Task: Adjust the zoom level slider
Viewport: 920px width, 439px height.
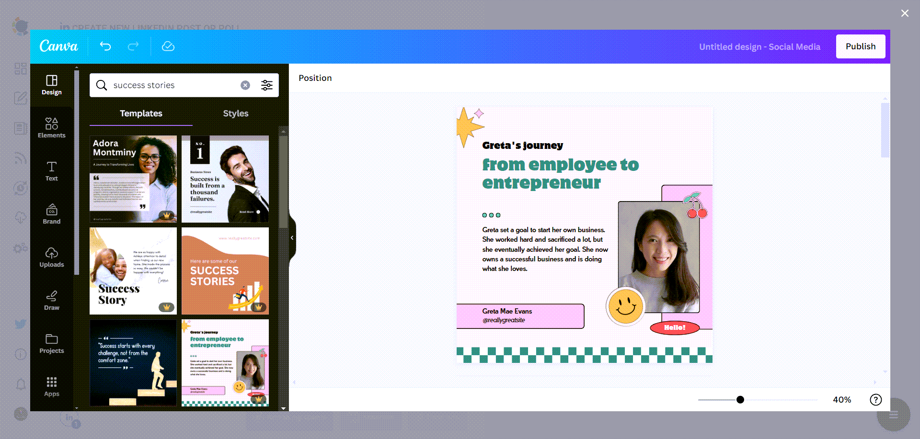Action: click(740, 400)
